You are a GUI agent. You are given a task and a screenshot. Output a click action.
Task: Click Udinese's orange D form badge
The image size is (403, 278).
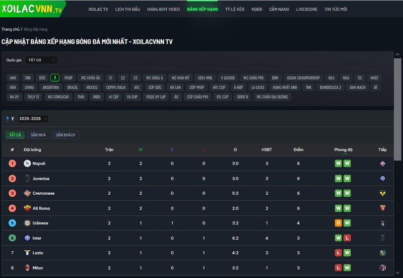pyautogui.click(x=338, y=223)
